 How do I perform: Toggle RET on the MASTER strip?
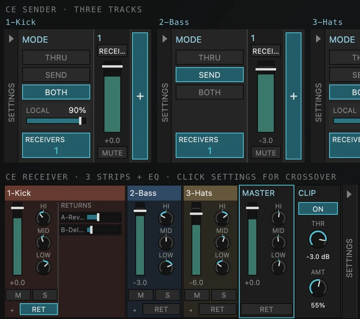coord(267,310)
